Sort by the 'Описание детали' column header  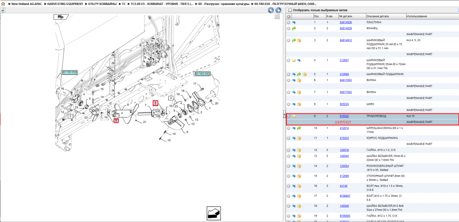point(386,16)
